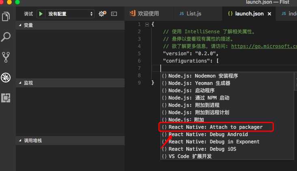Click the yellow minimize window button
Screen dimensions: 297x171
[9, 2]
